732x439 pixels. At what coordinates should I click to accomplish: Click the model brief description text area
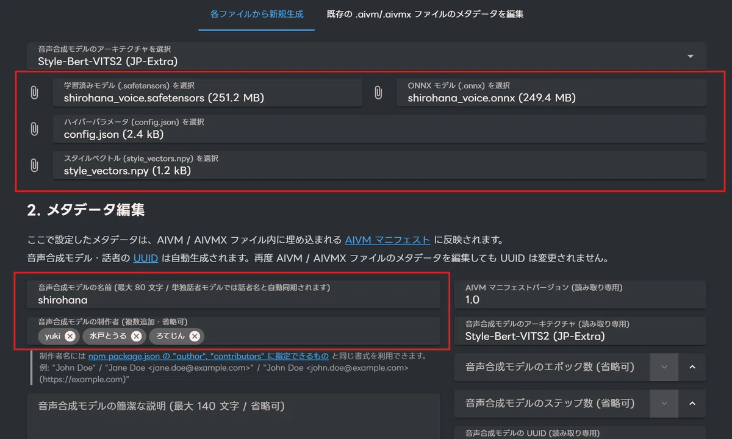pyautogui.click(x=234, y=416)
